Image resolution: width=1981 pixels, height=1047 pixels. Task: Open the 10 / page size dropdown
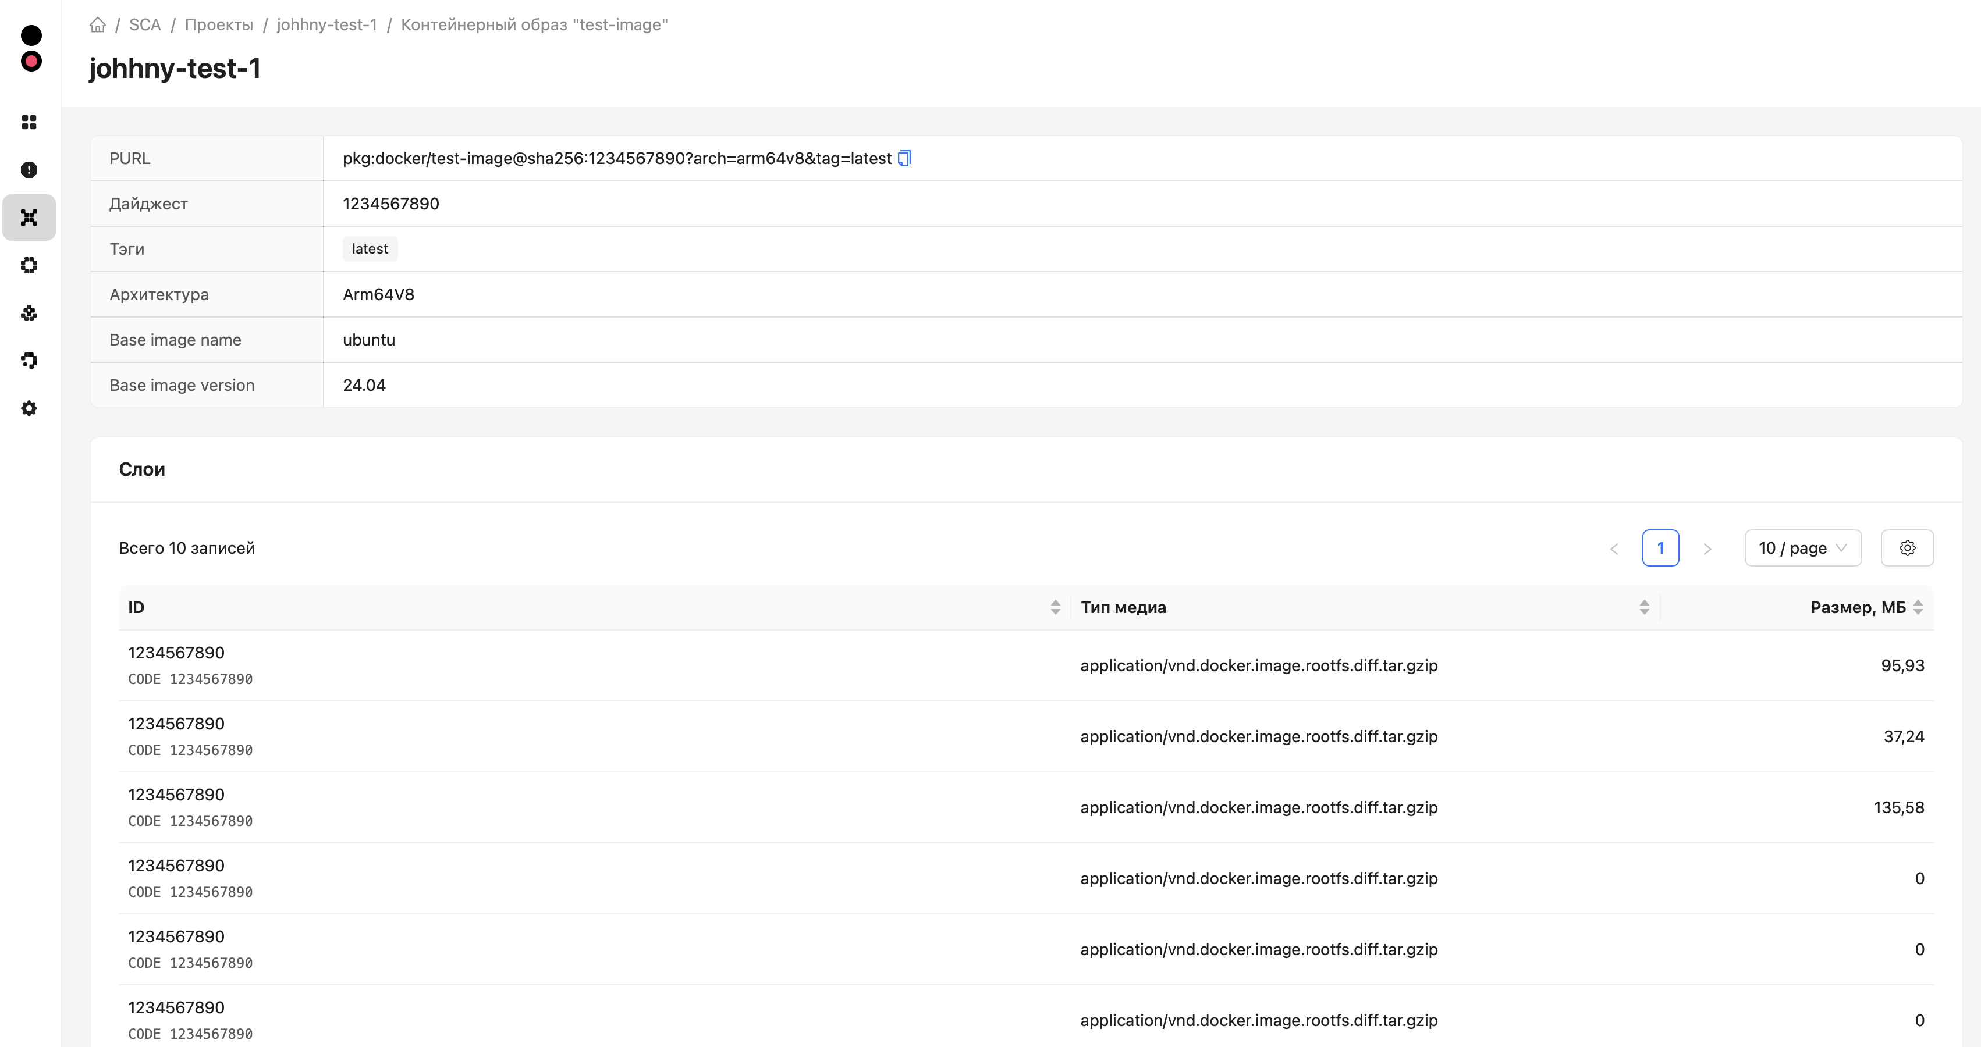pyautogui.click(x=1802, y=548)
